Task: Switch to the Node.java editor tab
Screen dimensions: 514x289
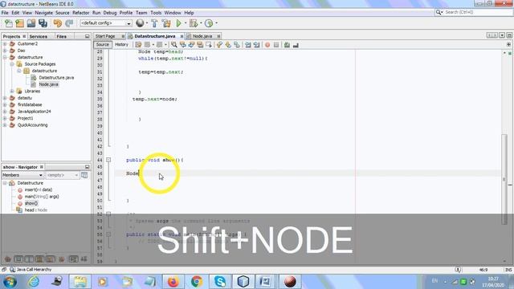Action: click(x=202, y=36)
